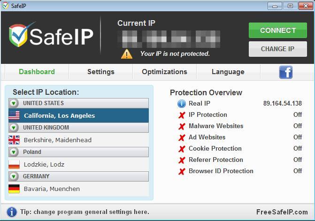Collapse the UNITED KINGDOM location group
The width and height of the screenshot is (315, 221).
pos(14,128)
